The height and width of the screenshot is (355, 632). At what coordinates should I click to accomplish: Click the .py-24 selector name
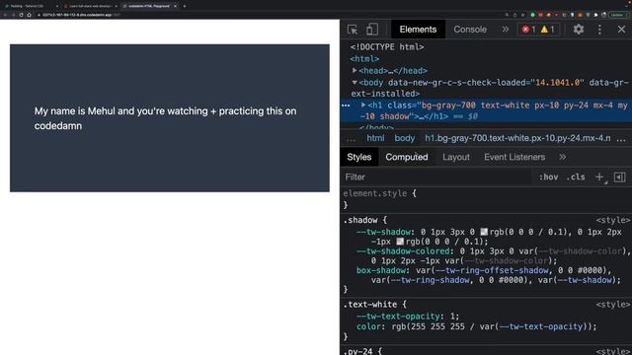click(357, 351)
